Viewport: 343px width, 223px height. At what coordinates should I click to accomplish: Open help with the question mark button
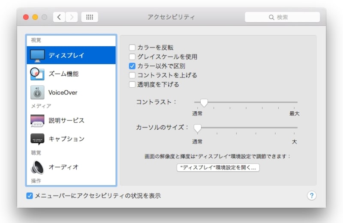pos(312,196)
